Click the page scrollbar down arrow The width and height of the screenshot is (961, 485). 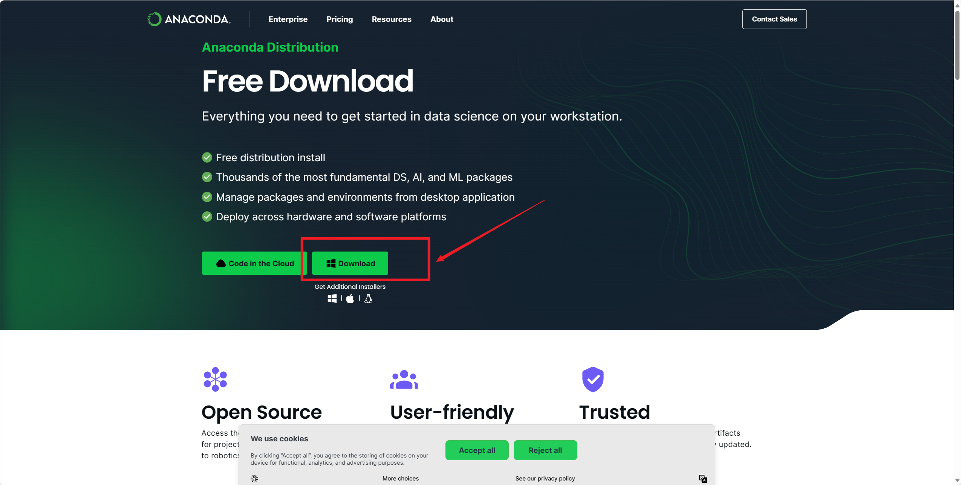point(957,480)
